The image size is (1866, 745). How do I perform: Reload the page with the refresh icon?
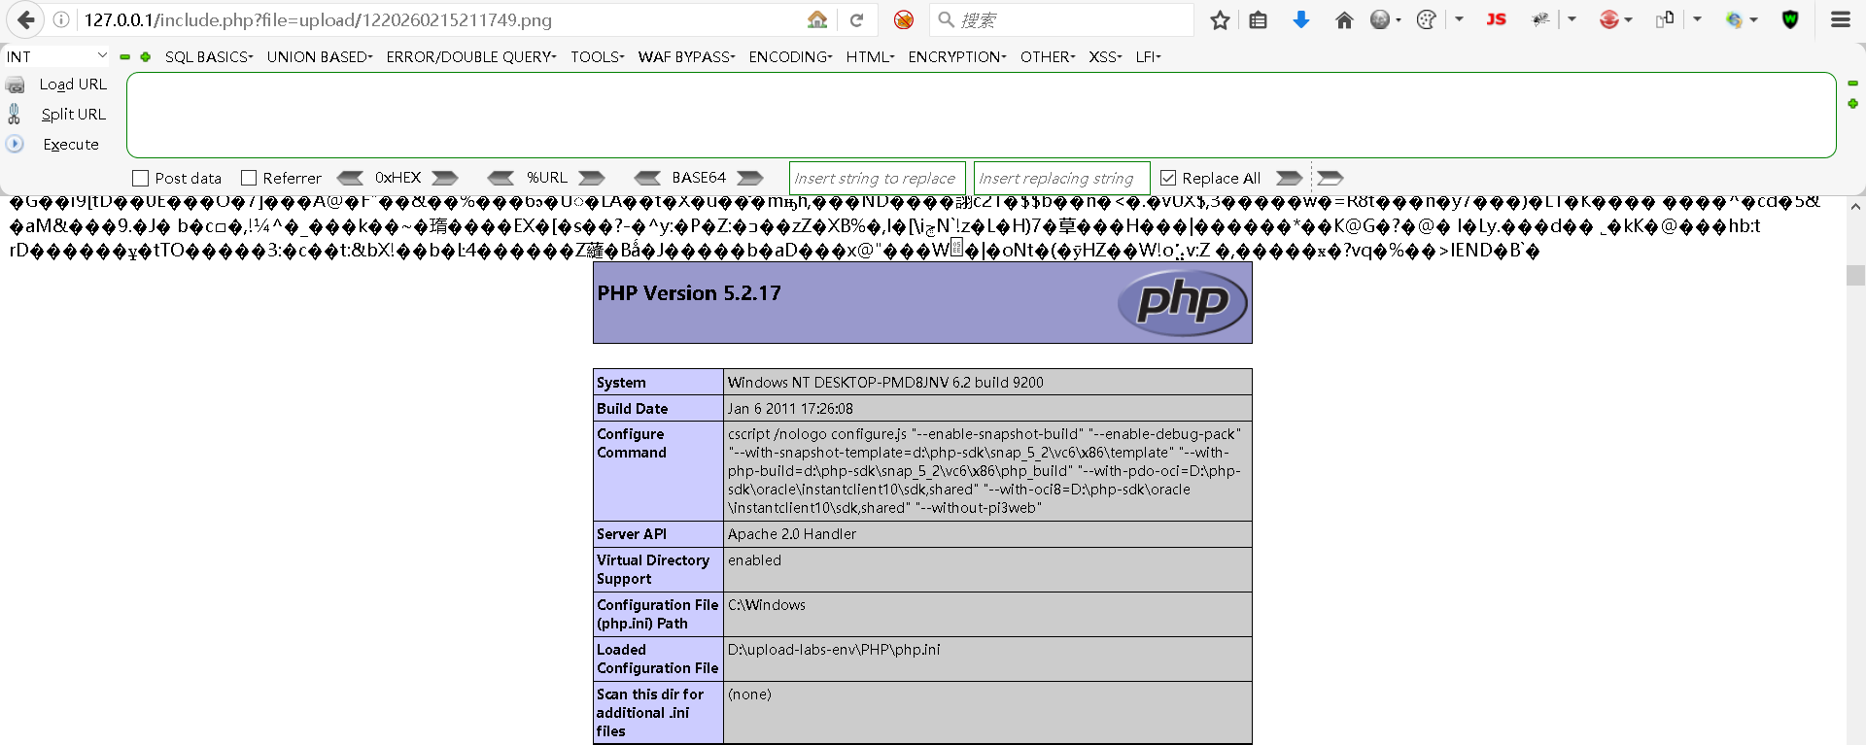pyautogui.click(x=856, y=19)
